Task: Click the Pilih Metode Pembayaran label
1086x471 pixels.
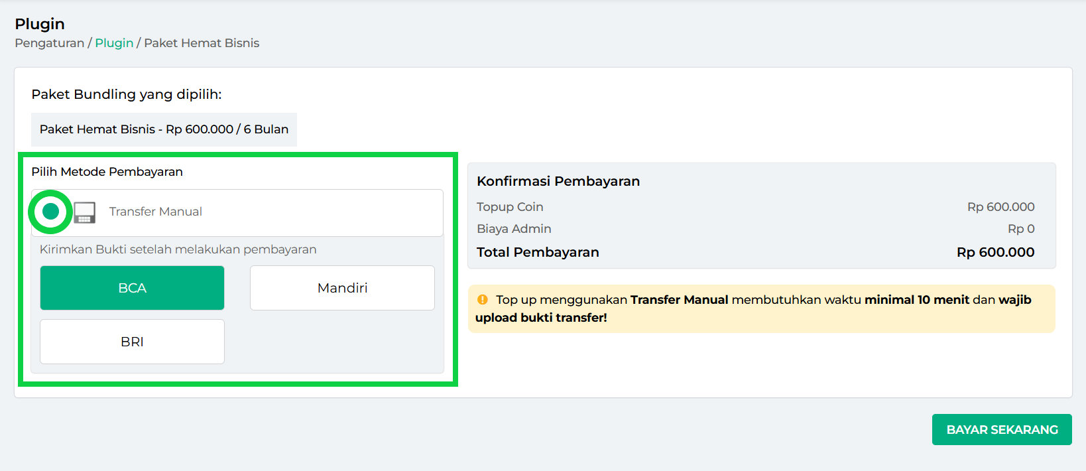Action: [107, 172]
